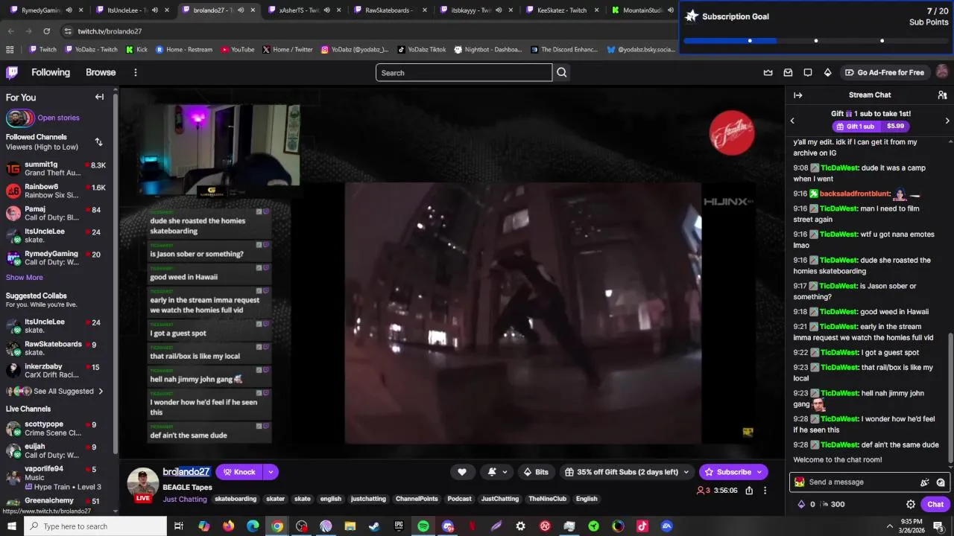The height and width of the screenshot is (536, 954).
Task: Click the Task View taskbar icon
Action: pyautogui.click(x=179, y=526)
